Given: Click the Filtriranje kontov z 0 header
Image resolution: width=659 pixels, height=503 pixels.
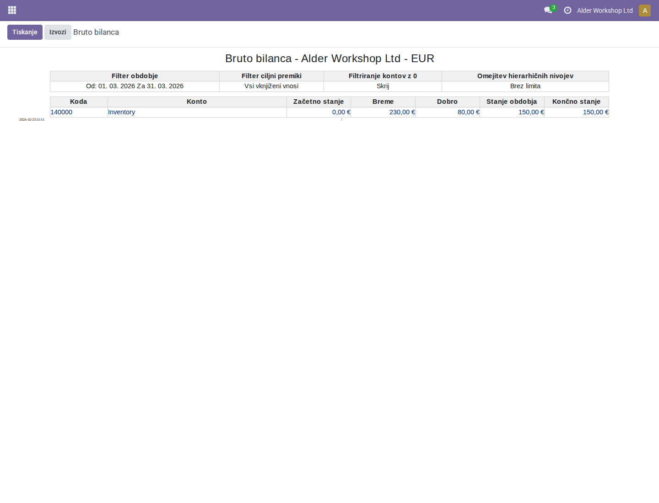Looking at the screenshot, I should (x=383, y=76).
